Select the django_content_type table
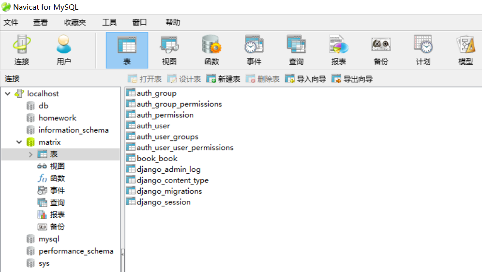482x272 pixels. coord(172,180)
